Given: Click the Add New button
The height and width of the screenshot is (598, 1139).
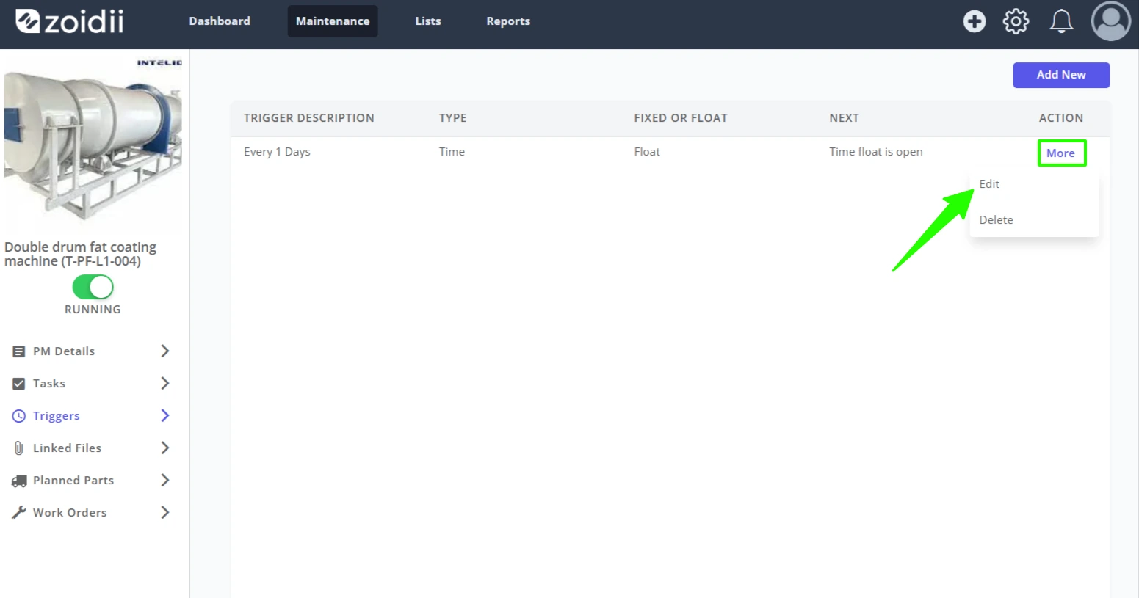Looking at the screenshot, I should [1061, 75].
